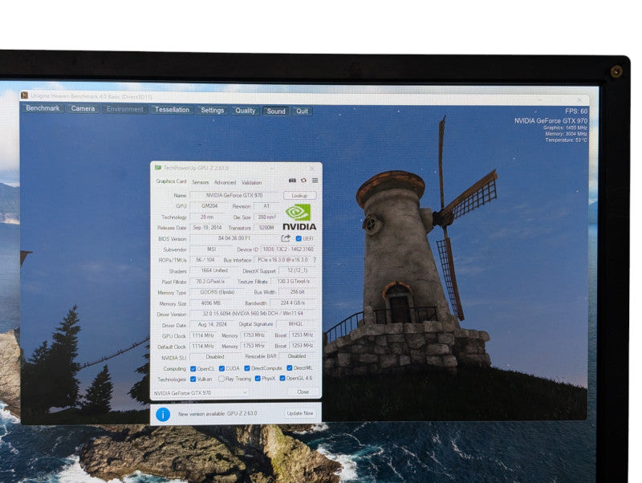Open the Camera menu in Heaven
The width and height of the screenshot is (642, 483).
pyautogui.click(x=83, y=109)
